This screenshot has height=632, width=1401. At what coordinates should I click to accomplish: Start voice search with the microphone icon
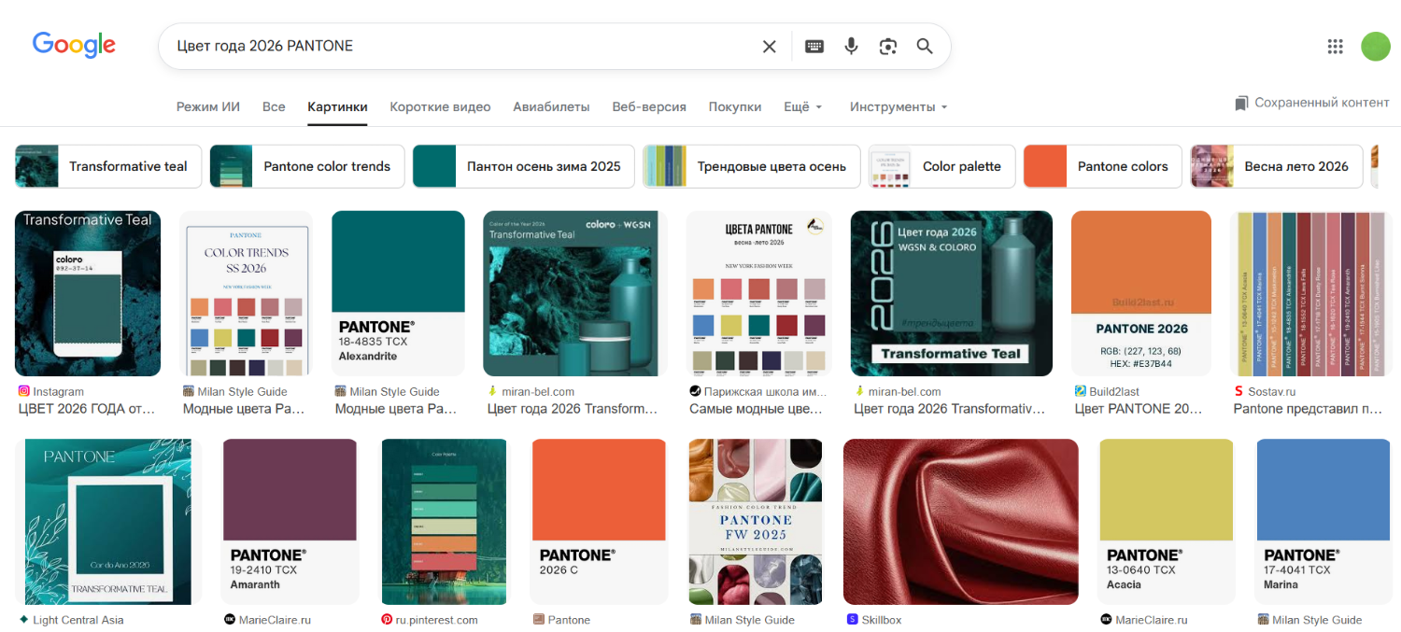851,47
